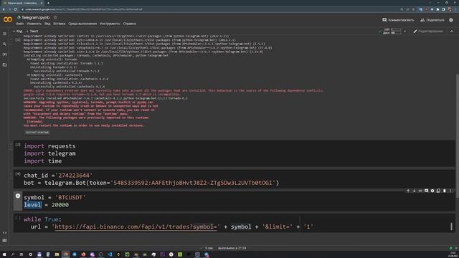Open the Справка menu

click(x=129, y=24)
